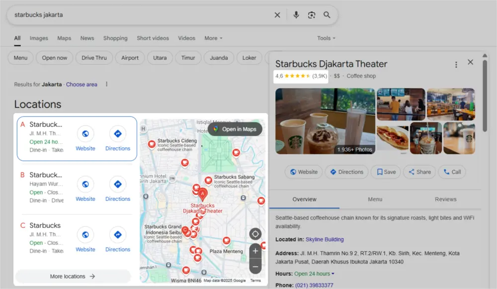Open Website icon for location B
Screen dimensions: 497x289
click(85, 184)
